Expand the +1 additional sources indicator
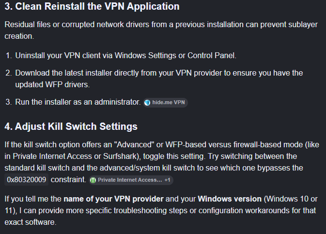This screenshot has width=326, height=234. tap(168, 180)
